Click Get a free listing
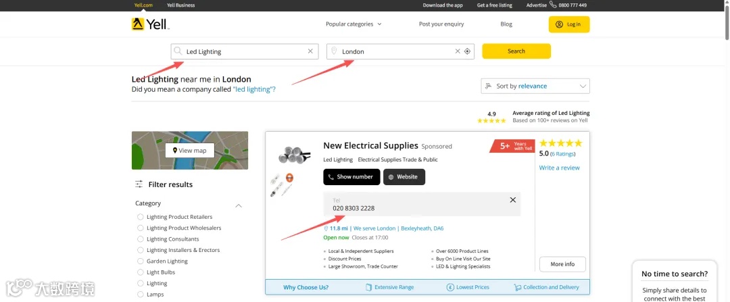The image size is (730, 302). click(494, 5)
